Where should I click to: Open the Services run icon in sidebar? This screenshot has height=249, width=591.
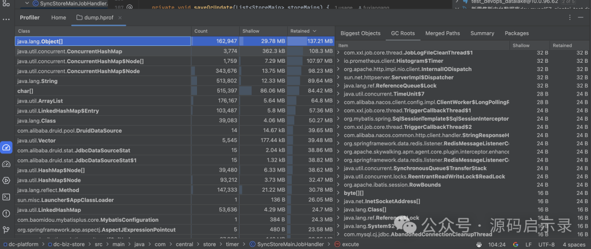6,181
